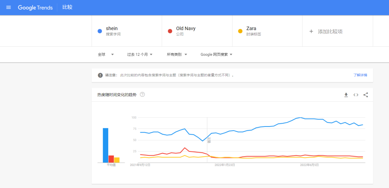This screenshot has height=188, width=389.
Task: Click the blue shein average bar
Action: click(x=106, y=145)
